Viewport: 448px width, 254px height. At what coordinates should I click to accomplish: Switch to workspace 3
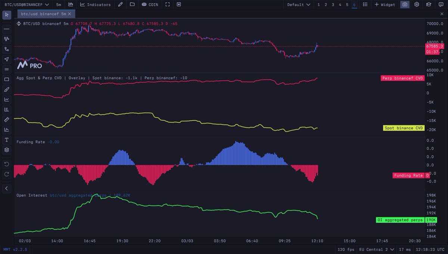333,4
